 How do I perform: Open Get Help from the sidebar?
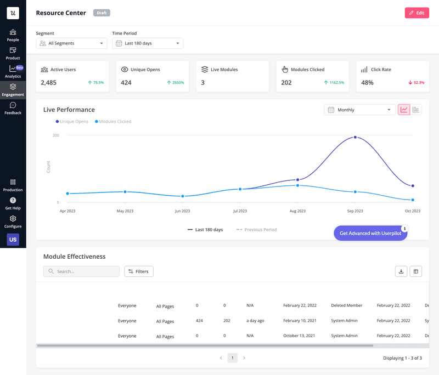click(13, 204)
